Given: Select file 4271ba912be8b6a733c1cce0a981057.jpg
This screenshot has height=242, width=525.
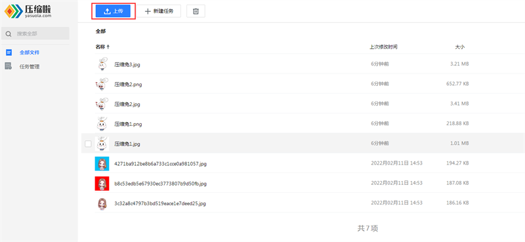Looking at the screenshot, I should [x=160, y=164].
